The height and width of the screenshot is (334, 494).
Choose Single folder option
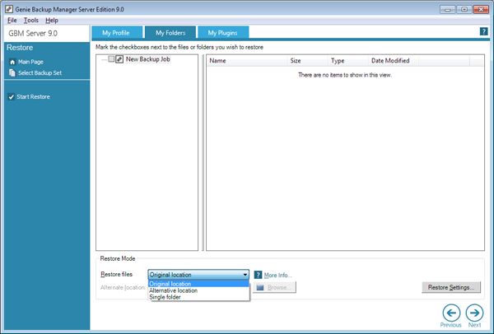[198, 297]
